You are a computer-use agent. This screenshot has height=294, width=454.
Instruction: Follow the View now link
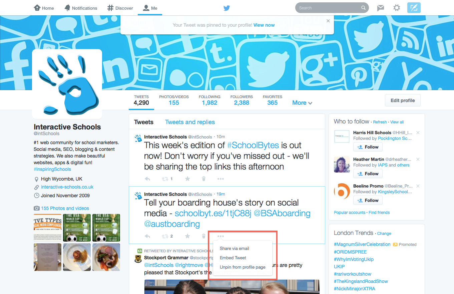264,25
